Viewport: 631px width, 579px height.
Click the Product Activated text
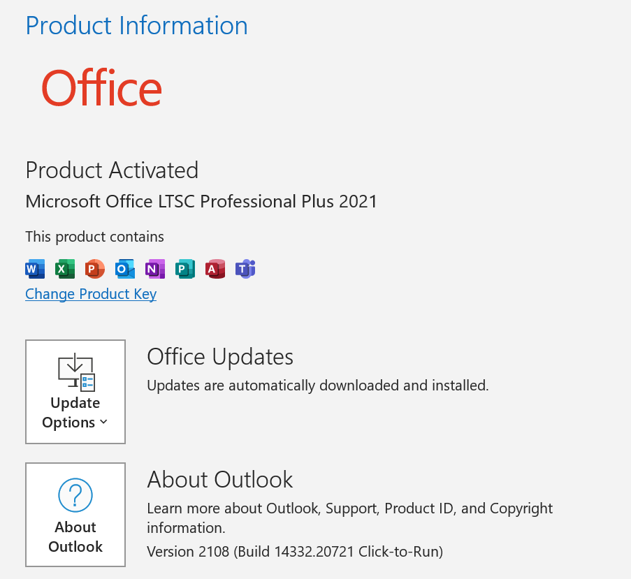[112, 170]
